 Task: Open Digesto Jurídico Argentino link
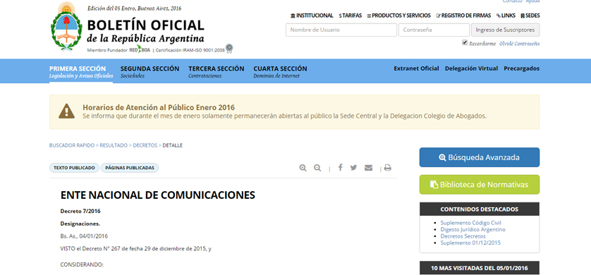tap(473, 229)
